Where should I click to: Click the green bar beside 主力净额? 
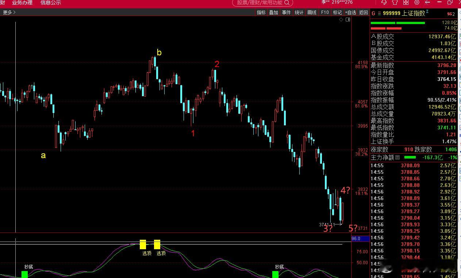[410, 157]
